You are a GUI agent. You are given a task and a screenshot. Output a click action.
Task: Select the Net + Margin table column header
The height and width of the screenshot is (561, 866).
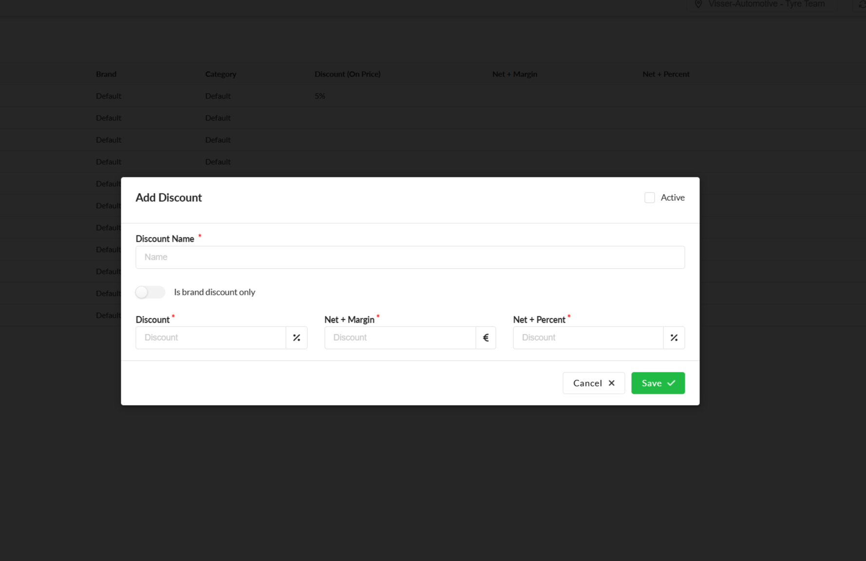(514, 74)
